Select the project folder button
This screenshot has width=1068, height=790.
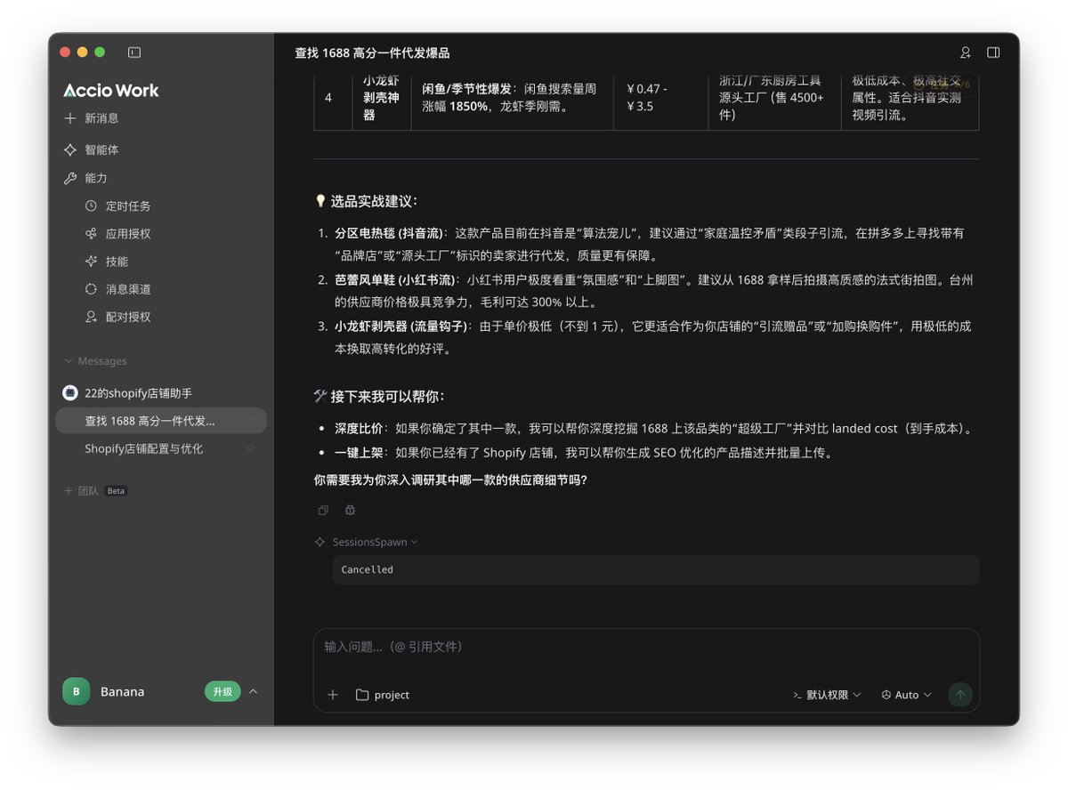[383, 695]
